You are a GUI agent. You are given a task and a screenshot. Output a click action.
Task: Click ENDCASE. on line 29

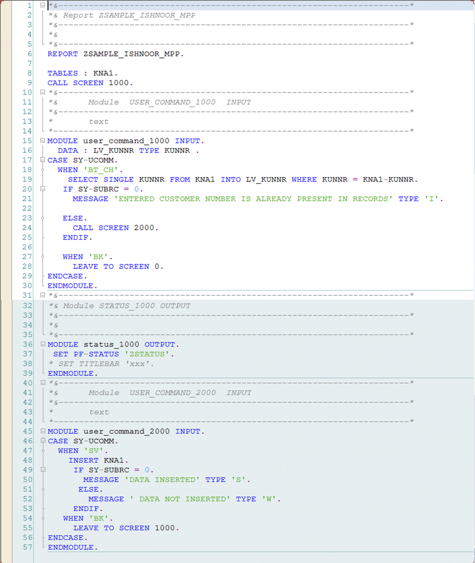pos(68,276)
